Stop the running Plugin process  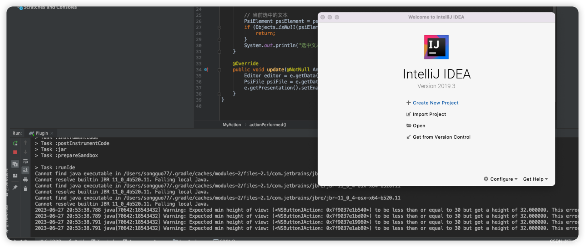click(x=15, y=152)
